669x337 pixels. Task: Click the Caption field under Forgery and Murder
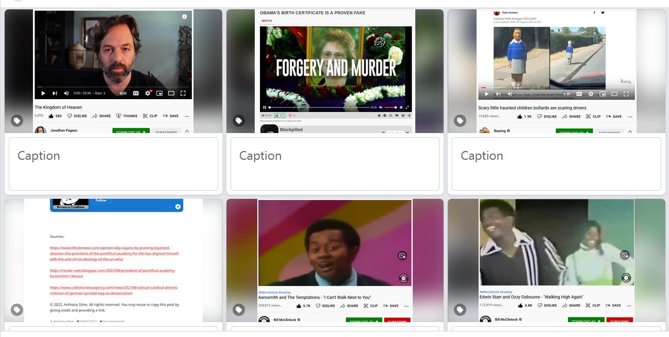(x=335, y=164)
